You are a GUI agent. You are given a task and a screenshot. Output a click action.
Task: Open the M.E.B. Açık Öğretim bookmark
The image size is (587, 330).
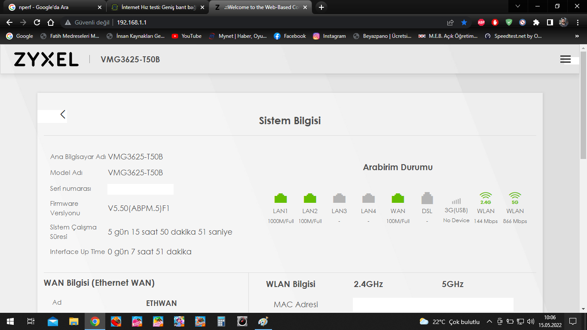click(x=448, y=36)
